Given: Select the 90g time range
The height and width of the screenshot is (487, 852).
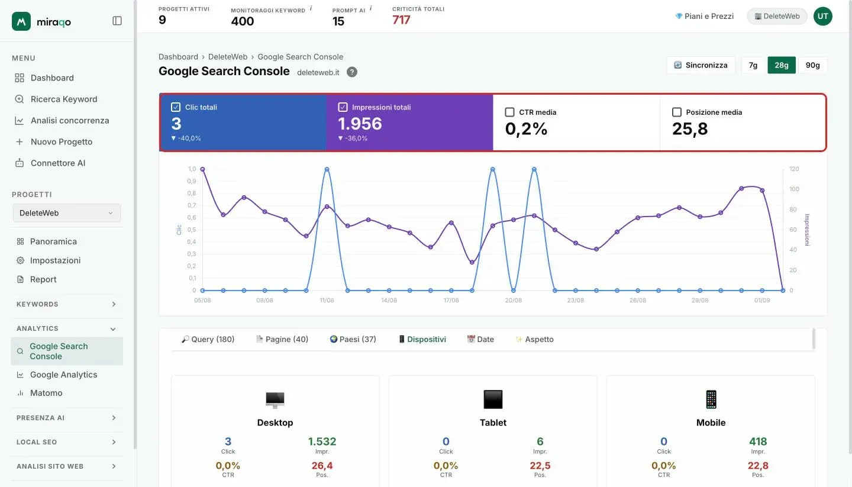Looking at the screenshot, I should tap(813, 65).
